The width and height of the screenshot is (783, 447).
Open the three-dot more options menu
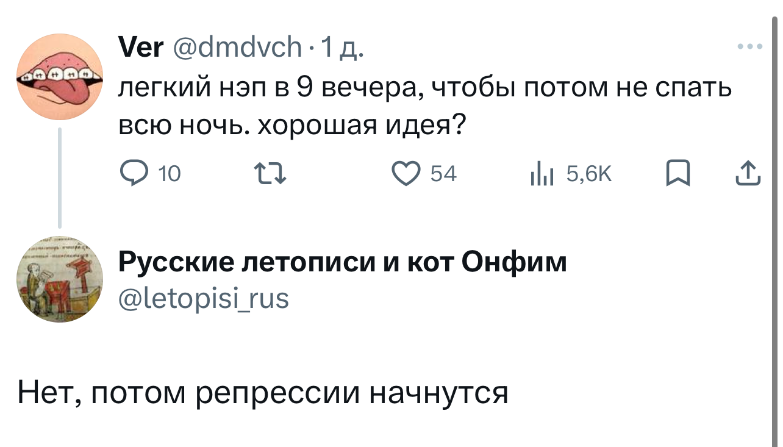click(x=749, y=46)
